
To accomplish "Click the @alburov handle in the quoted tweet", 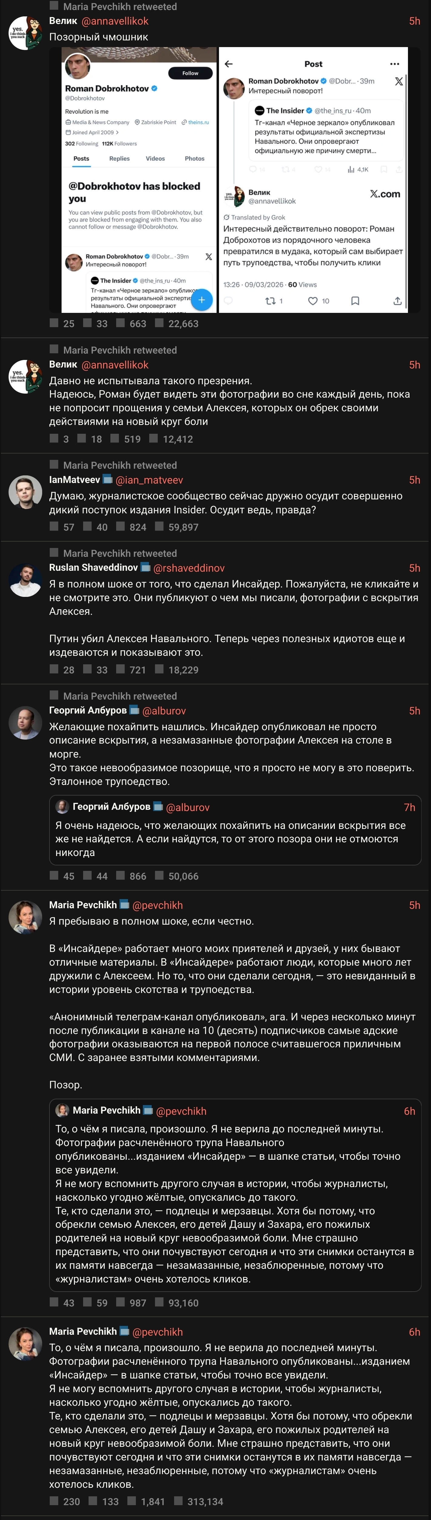I will [x=188, y=807].
